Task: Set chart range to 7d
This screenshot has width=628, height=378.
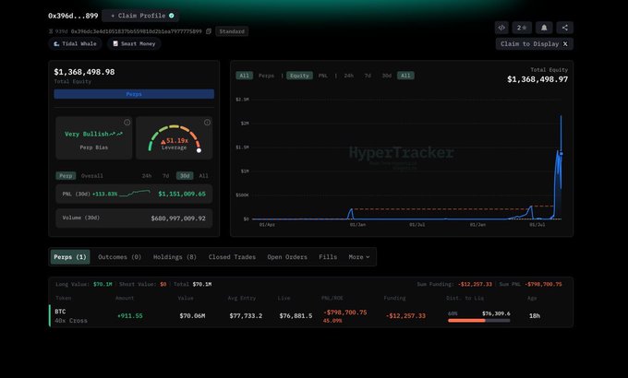Action: click(x=368, y=76)
